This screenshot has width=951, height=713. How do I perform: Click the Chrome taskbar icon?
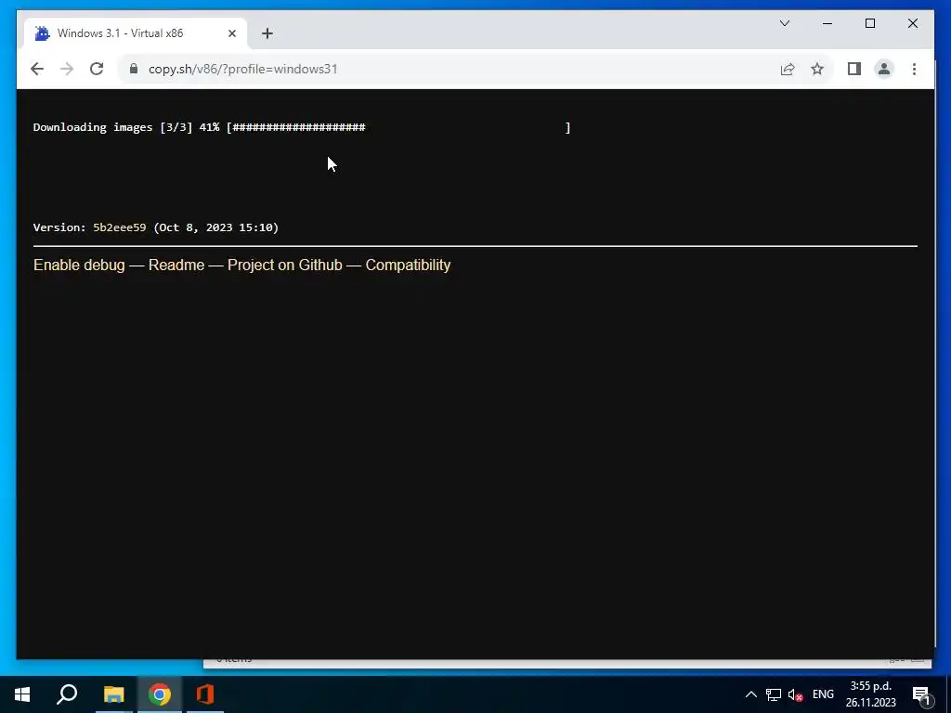pos(160,694)
